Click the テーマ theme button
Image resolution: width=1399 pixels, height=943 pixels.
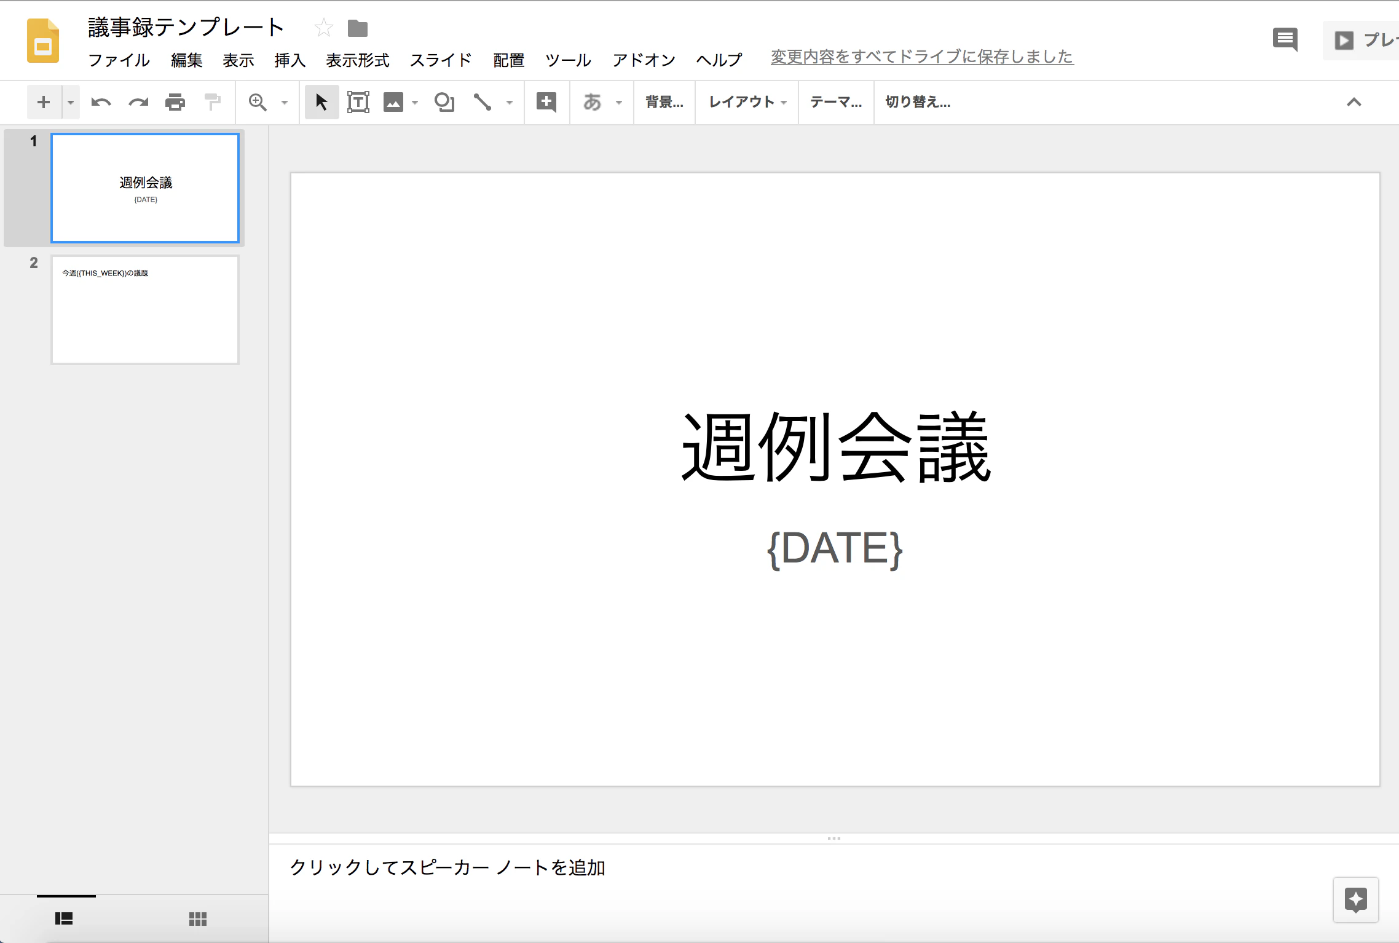tap(836, 102)
